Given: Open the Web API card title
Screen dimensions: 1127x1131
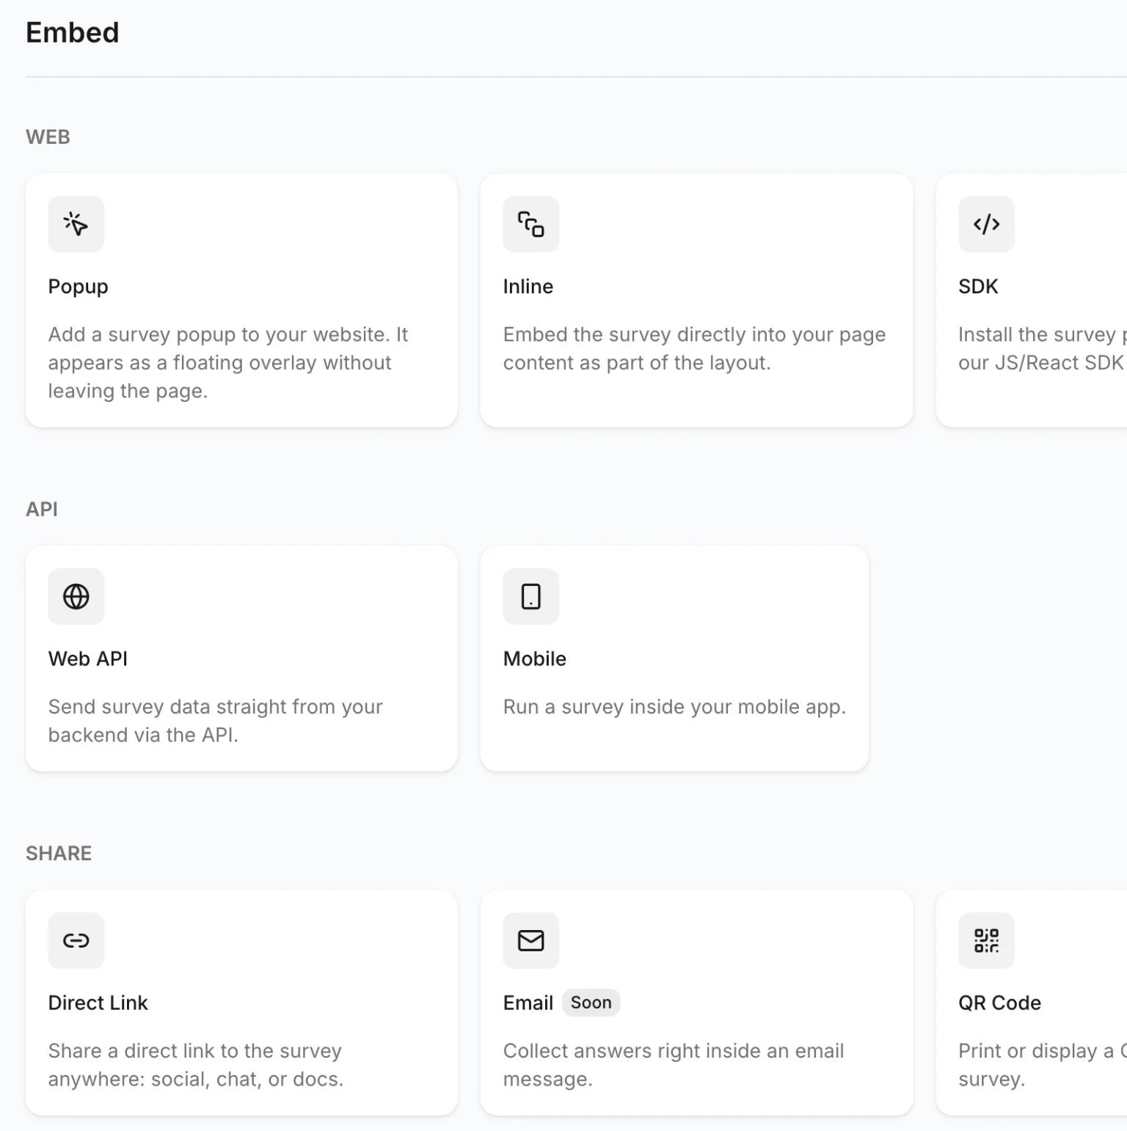Looking at the screenshot, I should [88, 659].
